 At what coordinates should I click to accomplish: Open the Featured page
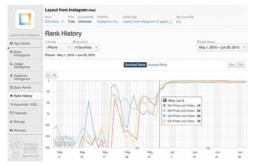click(x=25, y=113)
